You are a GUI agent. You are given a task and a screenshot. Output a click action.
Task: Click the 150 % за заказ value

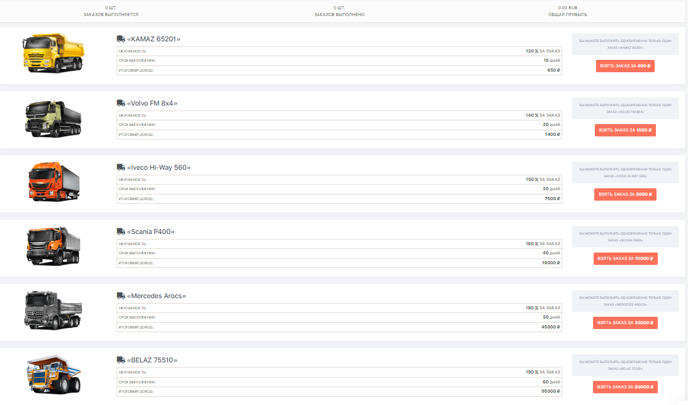(x=543, y=180)
